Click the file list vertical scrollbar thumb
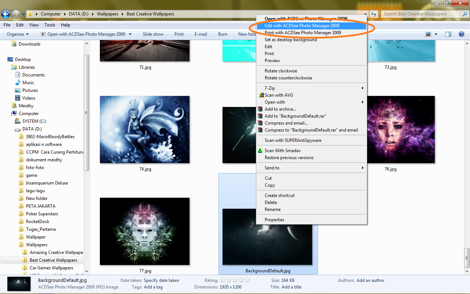This screenshot has width=470, height=294. tap(467, 257)
